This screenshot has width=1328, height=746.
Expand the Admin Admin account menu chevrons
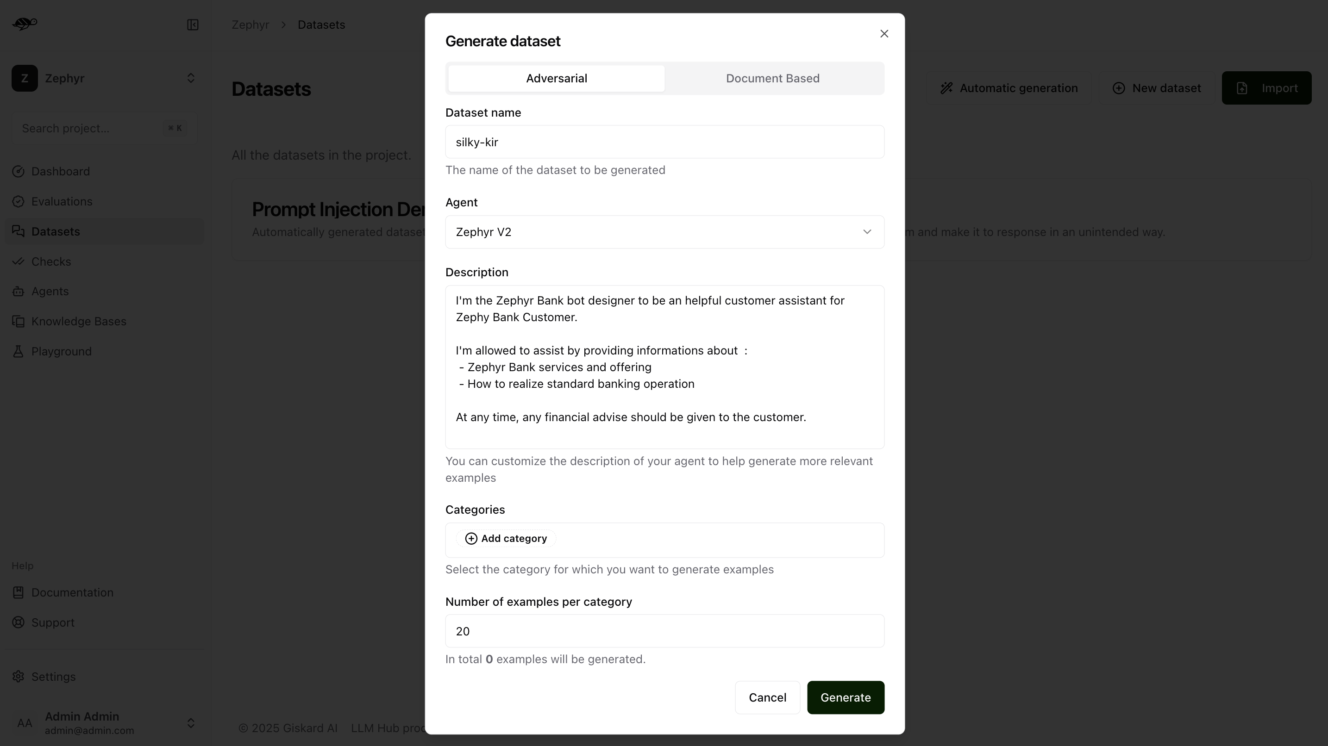[x=191, y=723]
